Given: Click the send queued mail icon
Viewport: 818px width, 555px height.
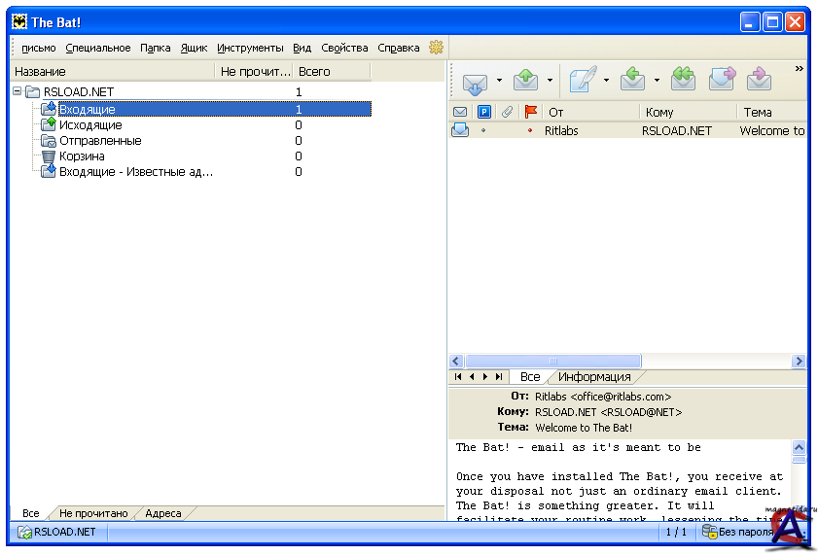Looking at the screenshot, I should pyautogui.click(x=526, y=81).
